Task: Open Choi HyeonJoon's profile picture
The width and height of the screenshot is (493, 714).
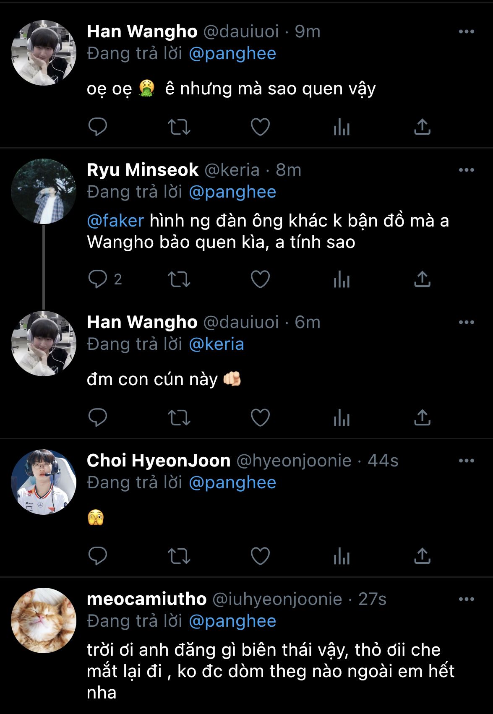Action: point(44,482)
